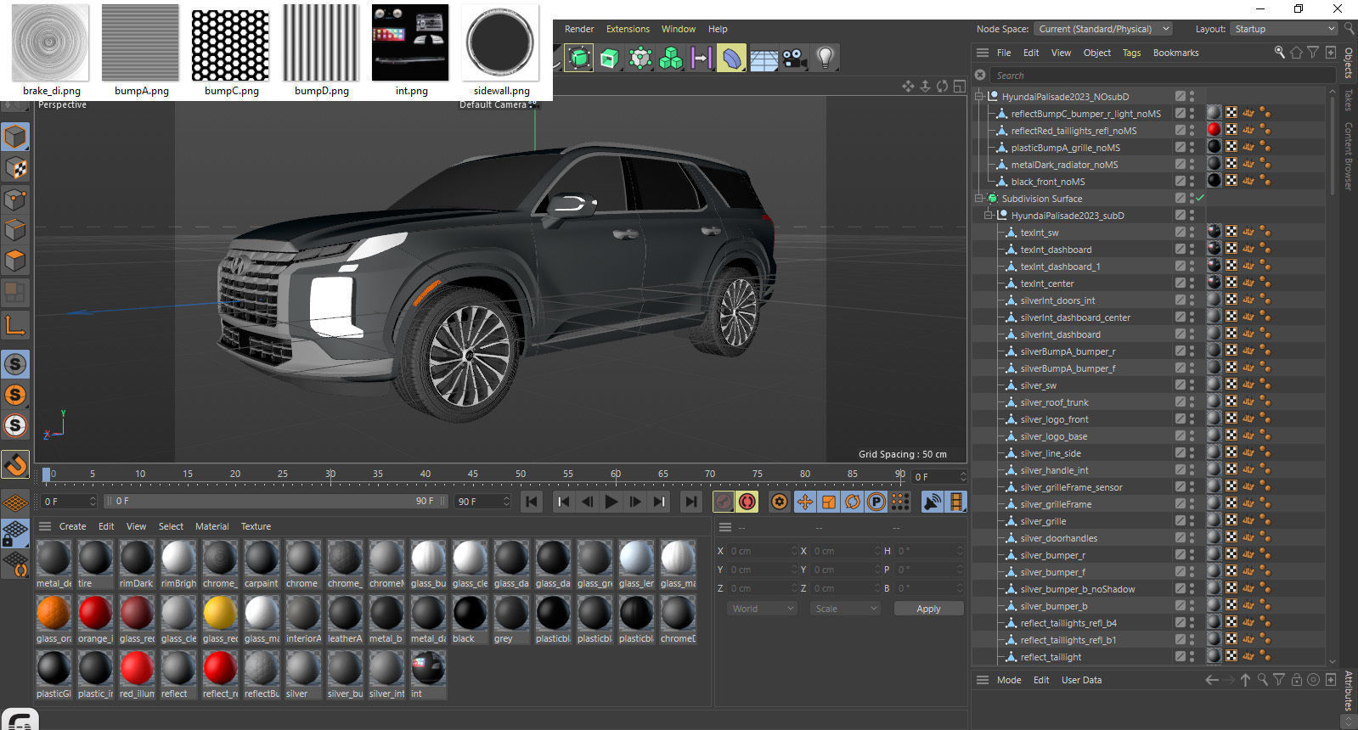Image resolution: width=1358 pixels, height=730 pixels.
Task: Open the Node Space dropdown
Action: pyautogui.click(x=1103, y=29)
